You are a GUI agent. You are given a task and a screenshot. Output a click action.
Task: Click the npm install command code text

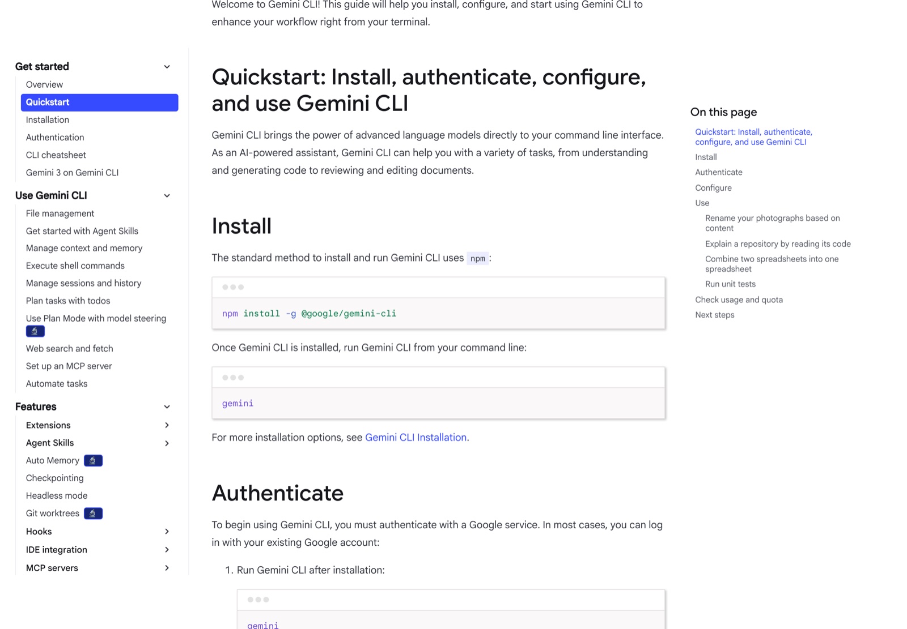tap(309, 313)
